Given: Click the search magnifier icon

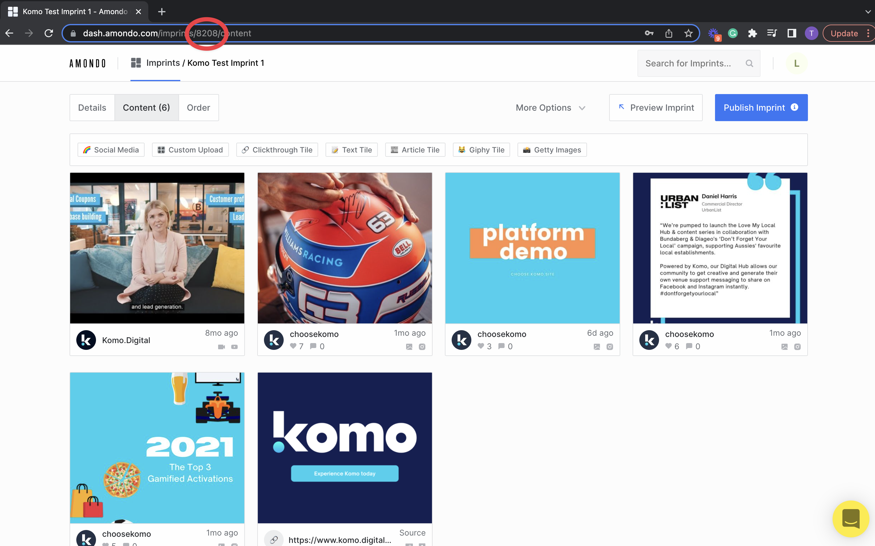Looking at the screenshot, I should click(749, 64).
